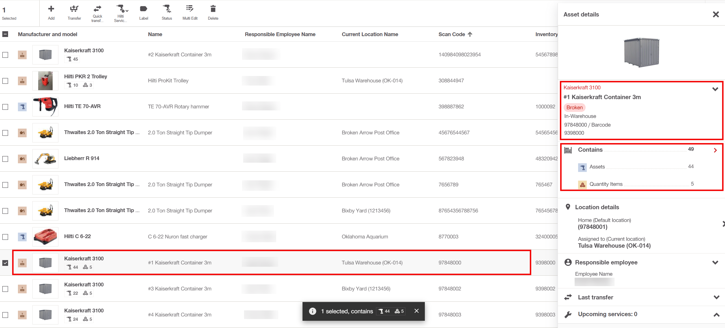Click the Assets icon in the Contains section
Image resolution: width=725 pixels, height=328 pixels.
coord(582,167)
